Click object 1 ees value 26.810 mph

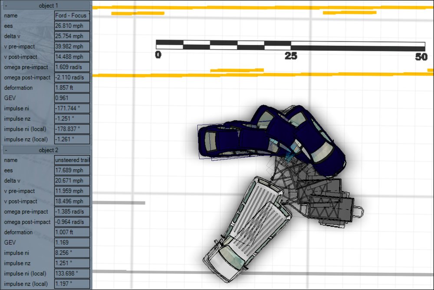click(72, 26)
